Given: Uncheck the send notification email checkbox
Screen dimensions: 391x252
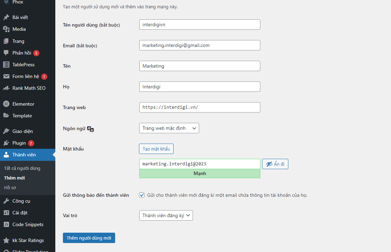Looking at the screenshot, I should click(x=142, y=195).
